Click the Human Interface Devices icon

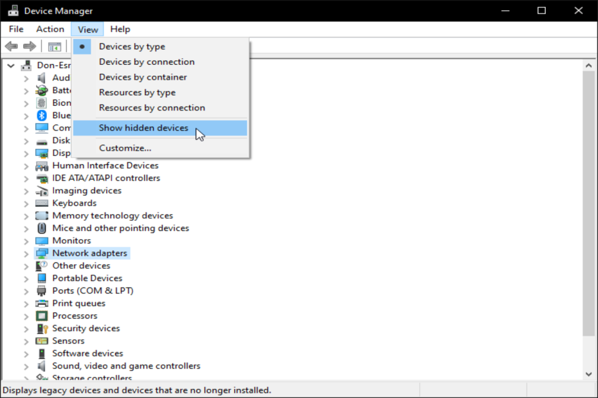42,166
